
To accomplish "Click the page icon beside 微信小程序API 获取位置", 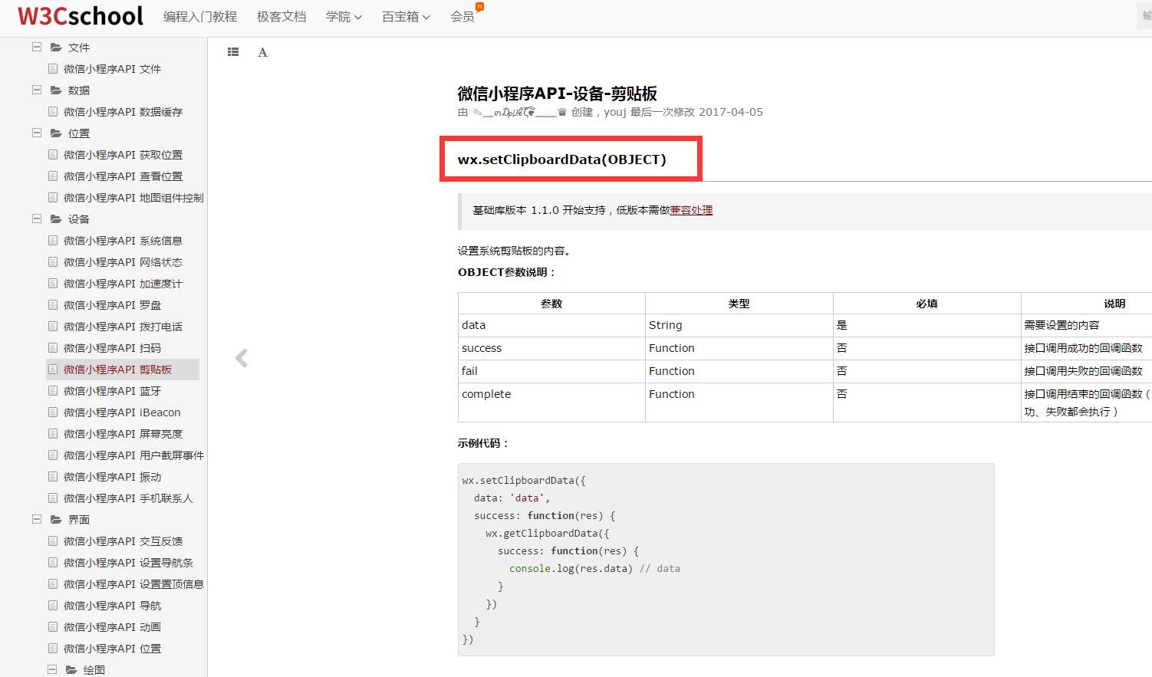I will 53,155.
